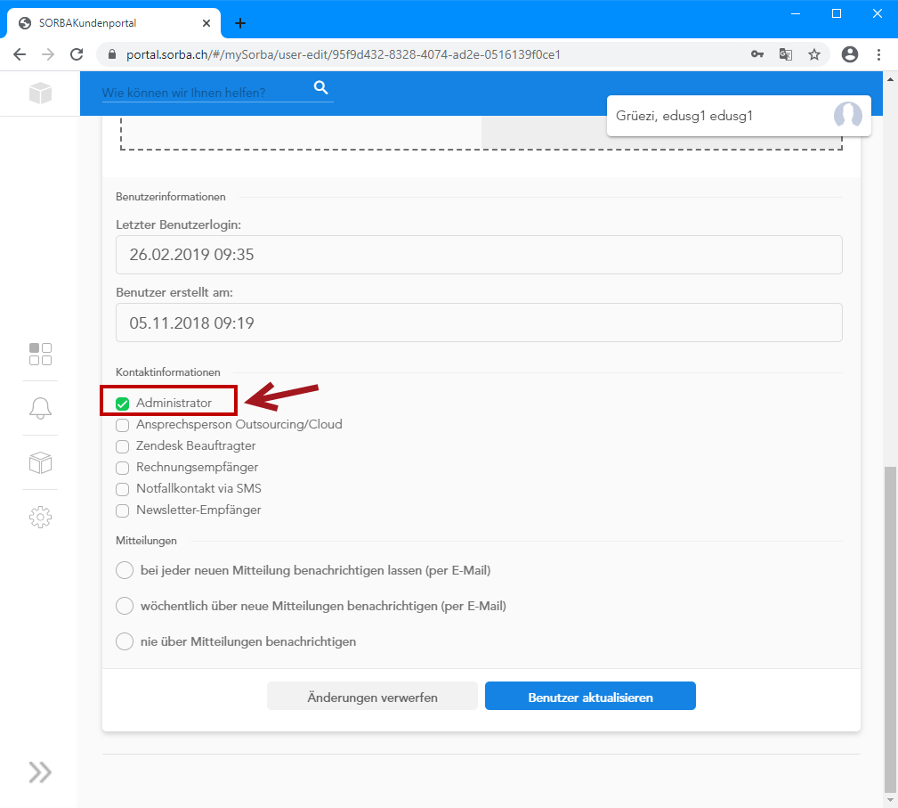Open the Chrome three-dot menu
Screen dimensions: 898x808
click(878, 54)
